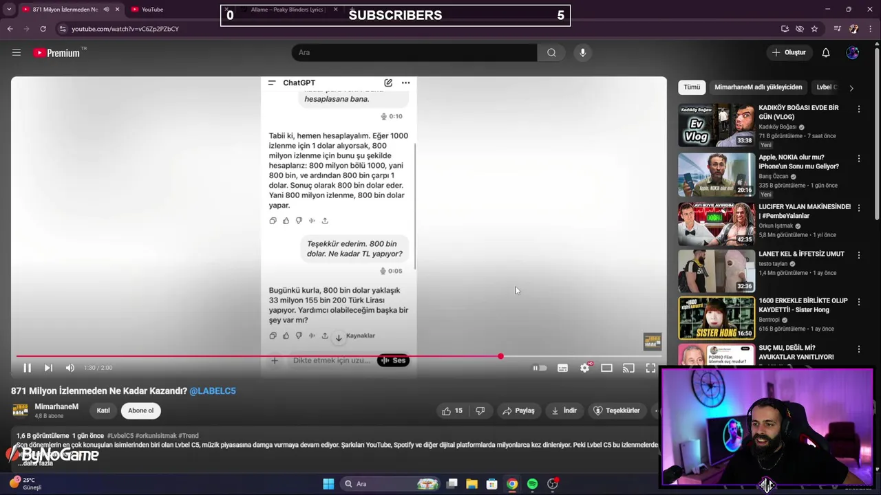Dislike the video
881x495 pixels.
[x=480, y=410]
